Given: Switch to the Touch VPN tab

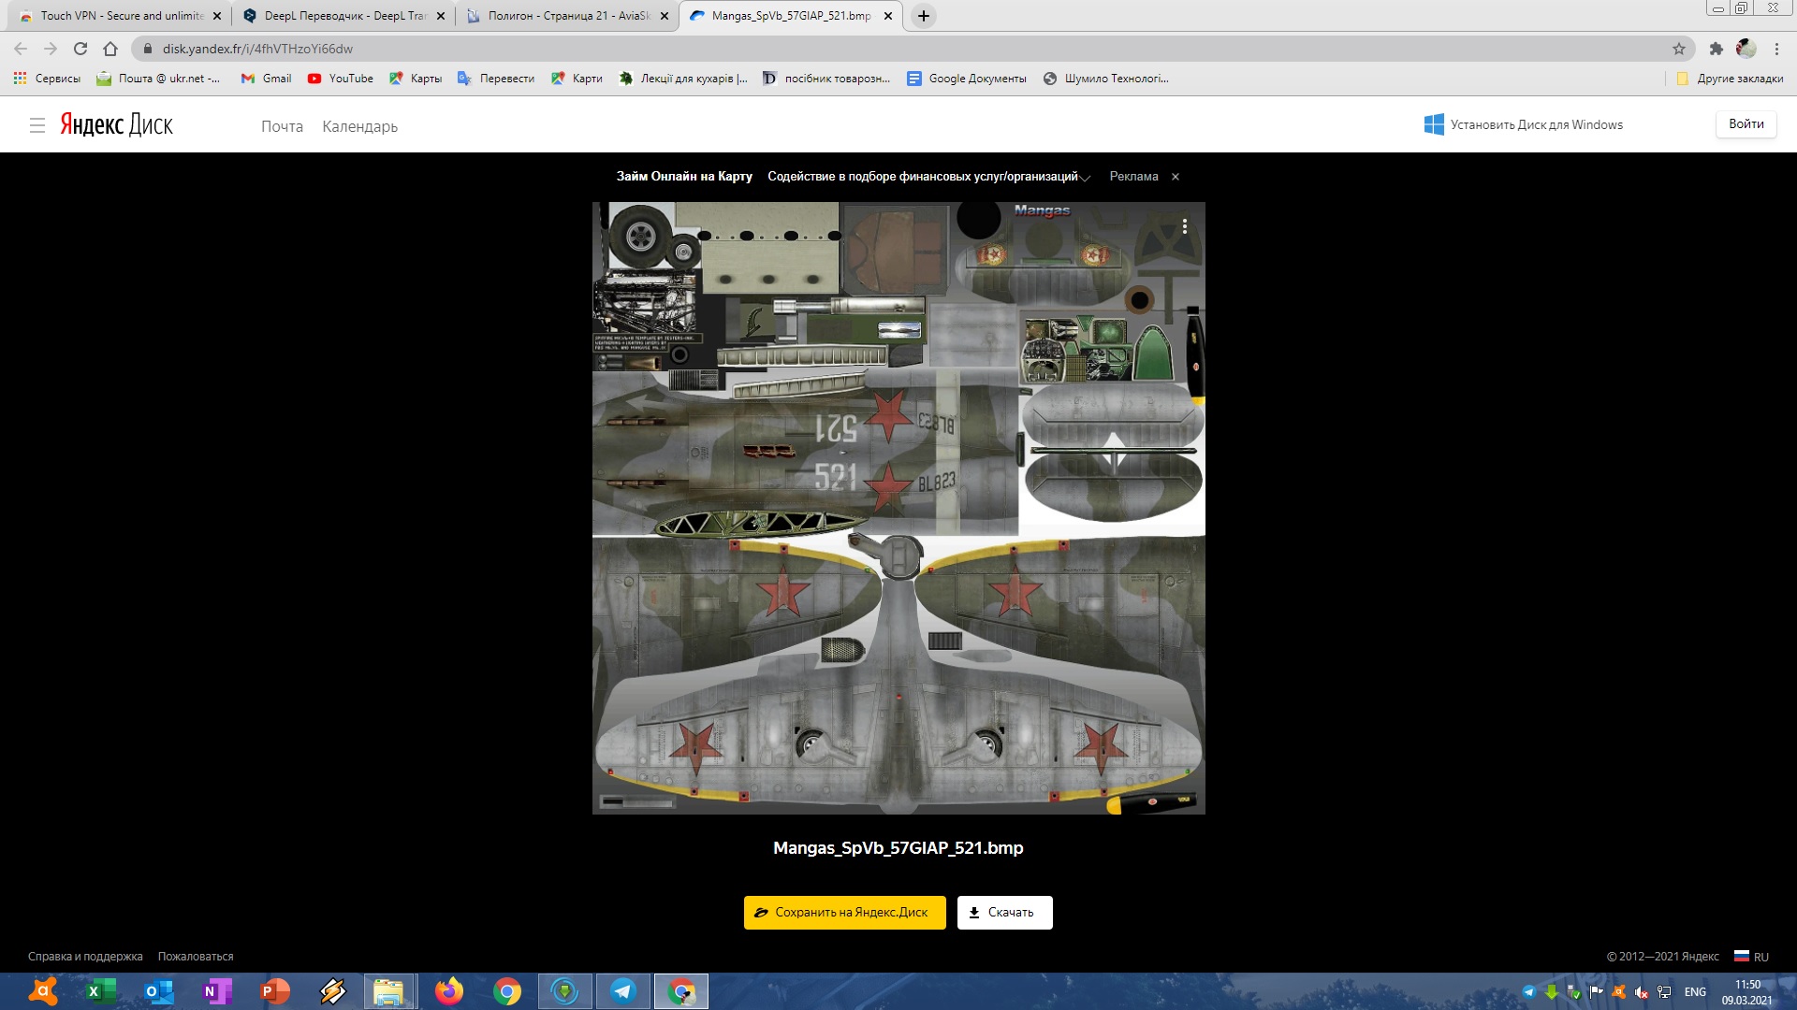Looking at the screenshot, I should click(122, 16).
